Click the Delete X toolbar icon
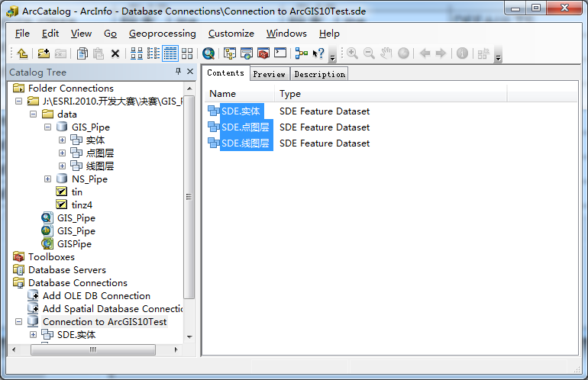 pos(115,53)
